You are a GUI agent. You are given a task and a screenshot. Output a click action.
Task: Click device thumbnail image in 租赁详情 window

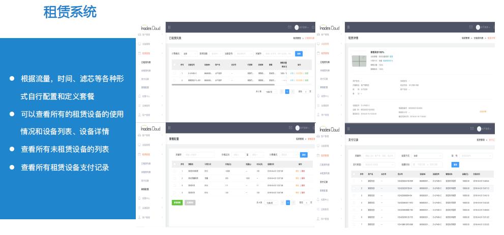pos(359,61)
